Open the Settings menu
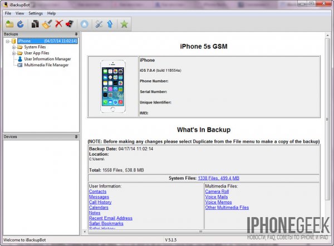Screen dimensions: 334x246 pos(36,13)
